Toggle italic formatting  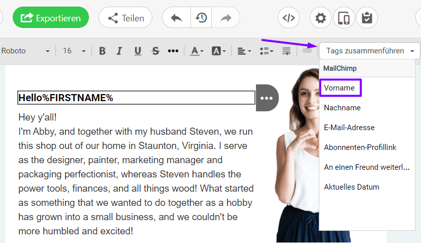119,51
